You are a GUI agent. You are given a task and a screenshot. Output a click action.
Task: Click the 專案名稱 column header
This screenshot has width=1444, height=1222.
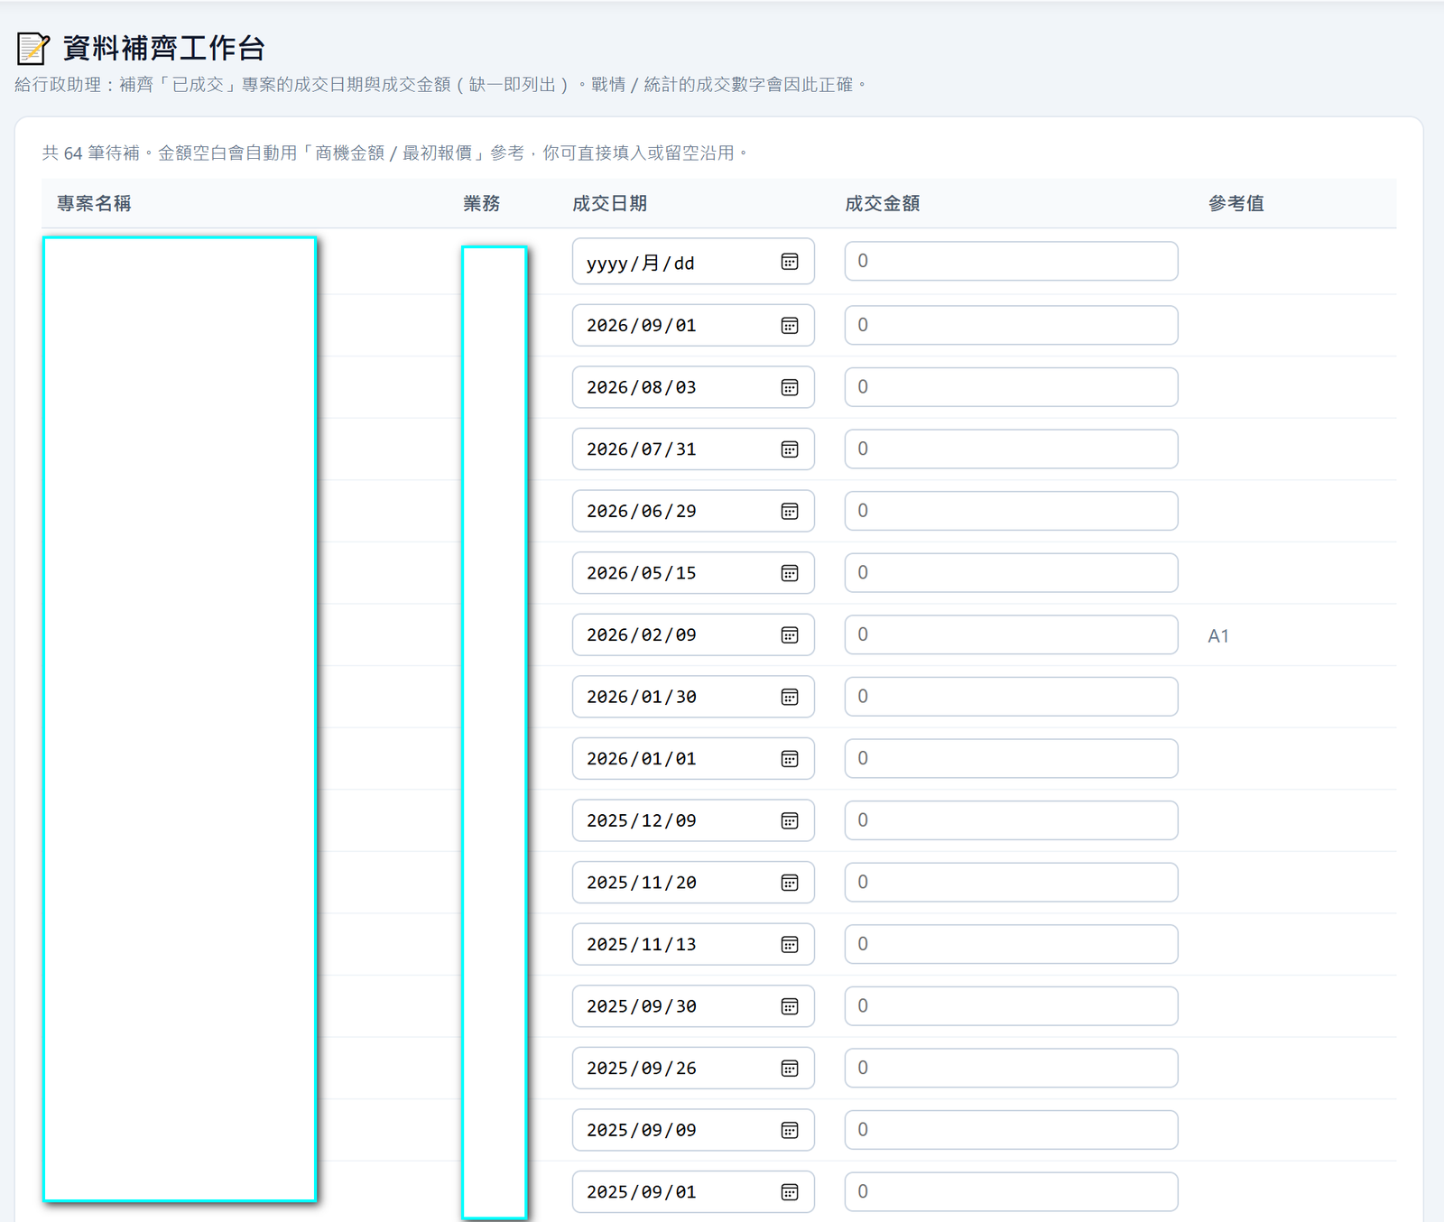[x=95, y=204]
